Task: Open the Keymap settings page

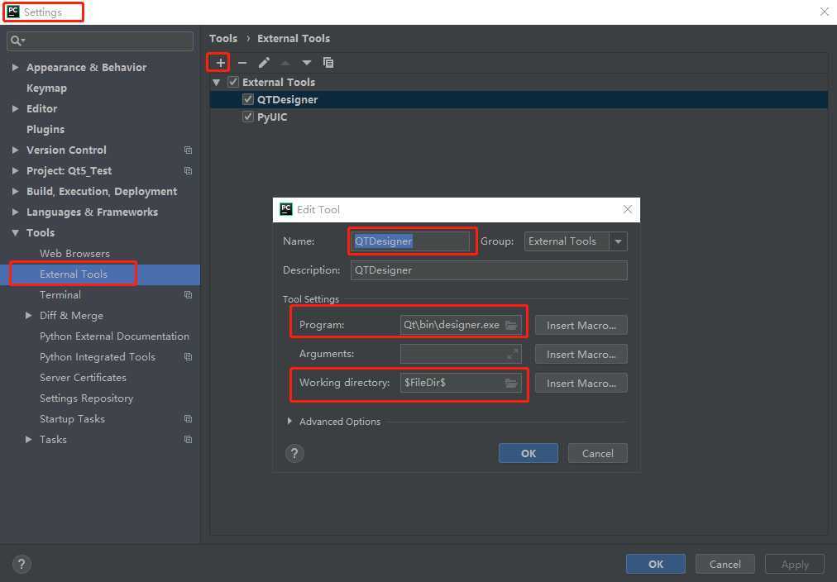Action: 46,88
